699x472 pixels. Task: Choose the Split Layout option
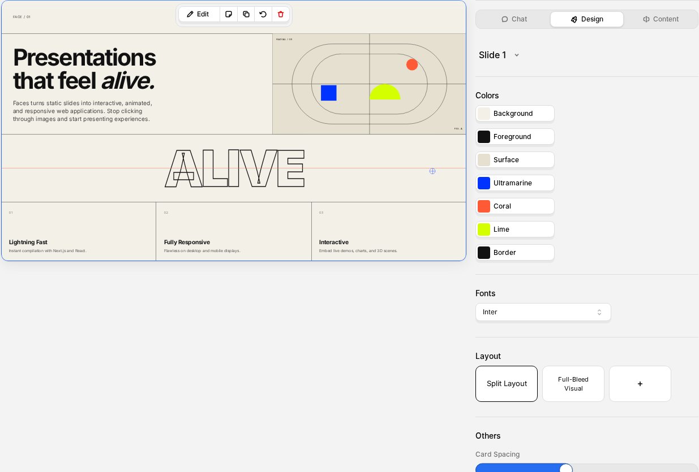[507, 384]
